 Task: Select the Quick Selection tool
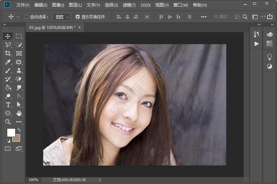point(19,45)
